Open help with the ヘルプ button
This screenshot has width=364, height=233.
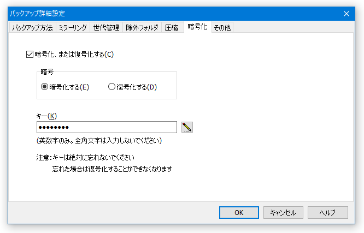[x=327, y=212]
